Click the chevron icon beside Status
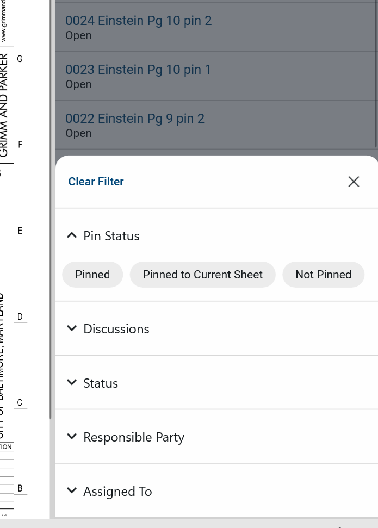Image resolution: width=378 pixels, height=528 pixels. pos(72,382)
